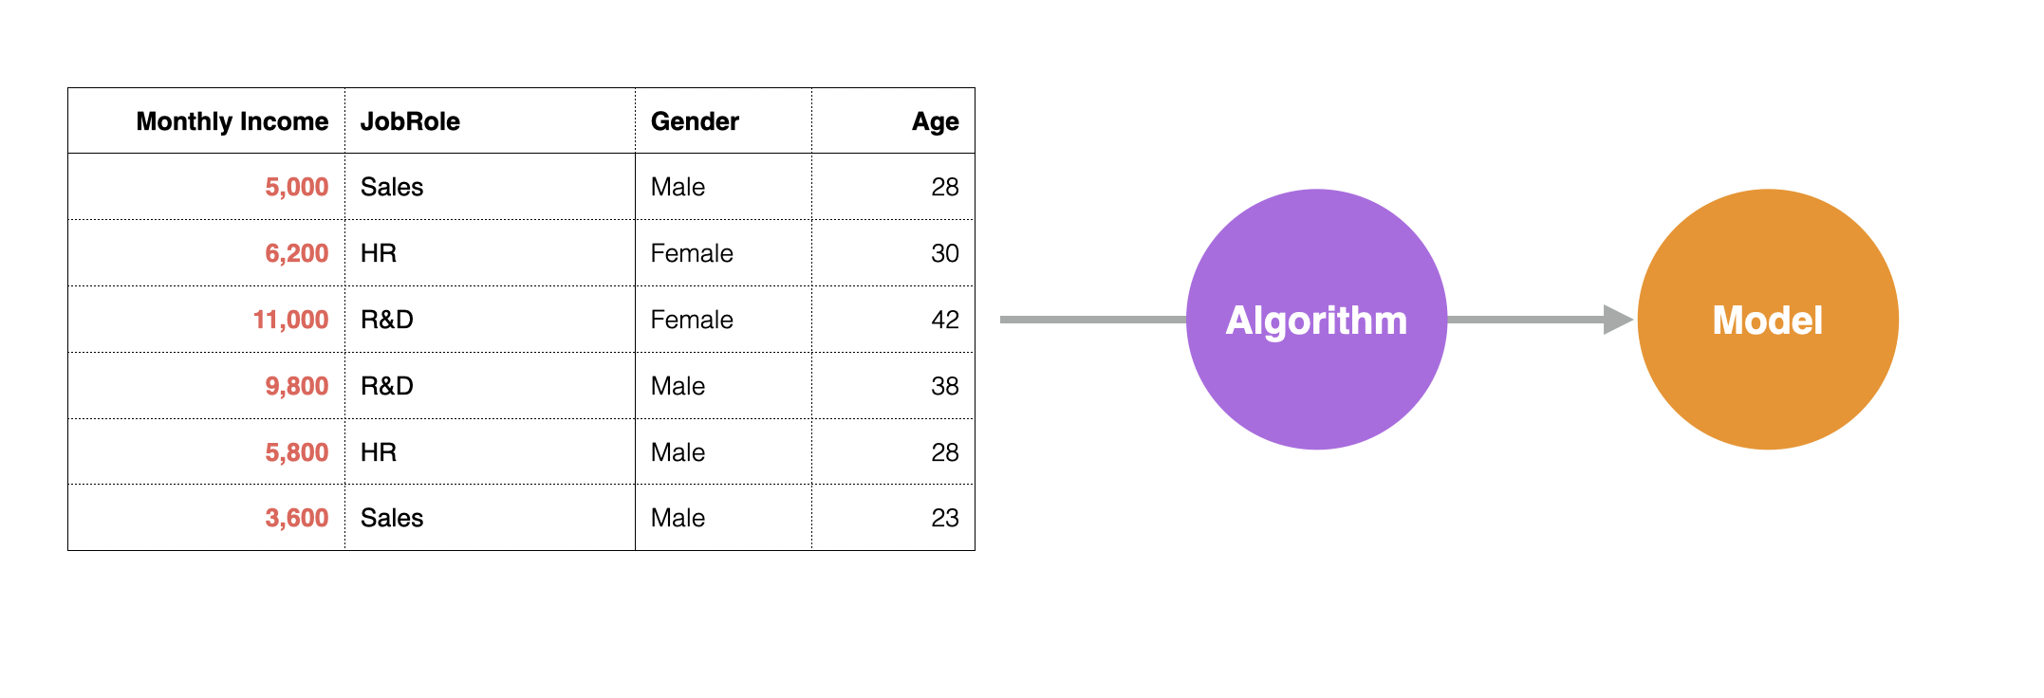The image size is (2044, 698).
Task: Select the Gender column header
Action: pos(695,121)
